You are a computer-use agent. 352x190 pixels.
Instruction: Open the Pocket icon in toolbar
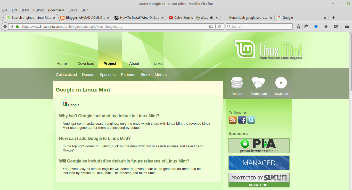[x=336, y=26]
